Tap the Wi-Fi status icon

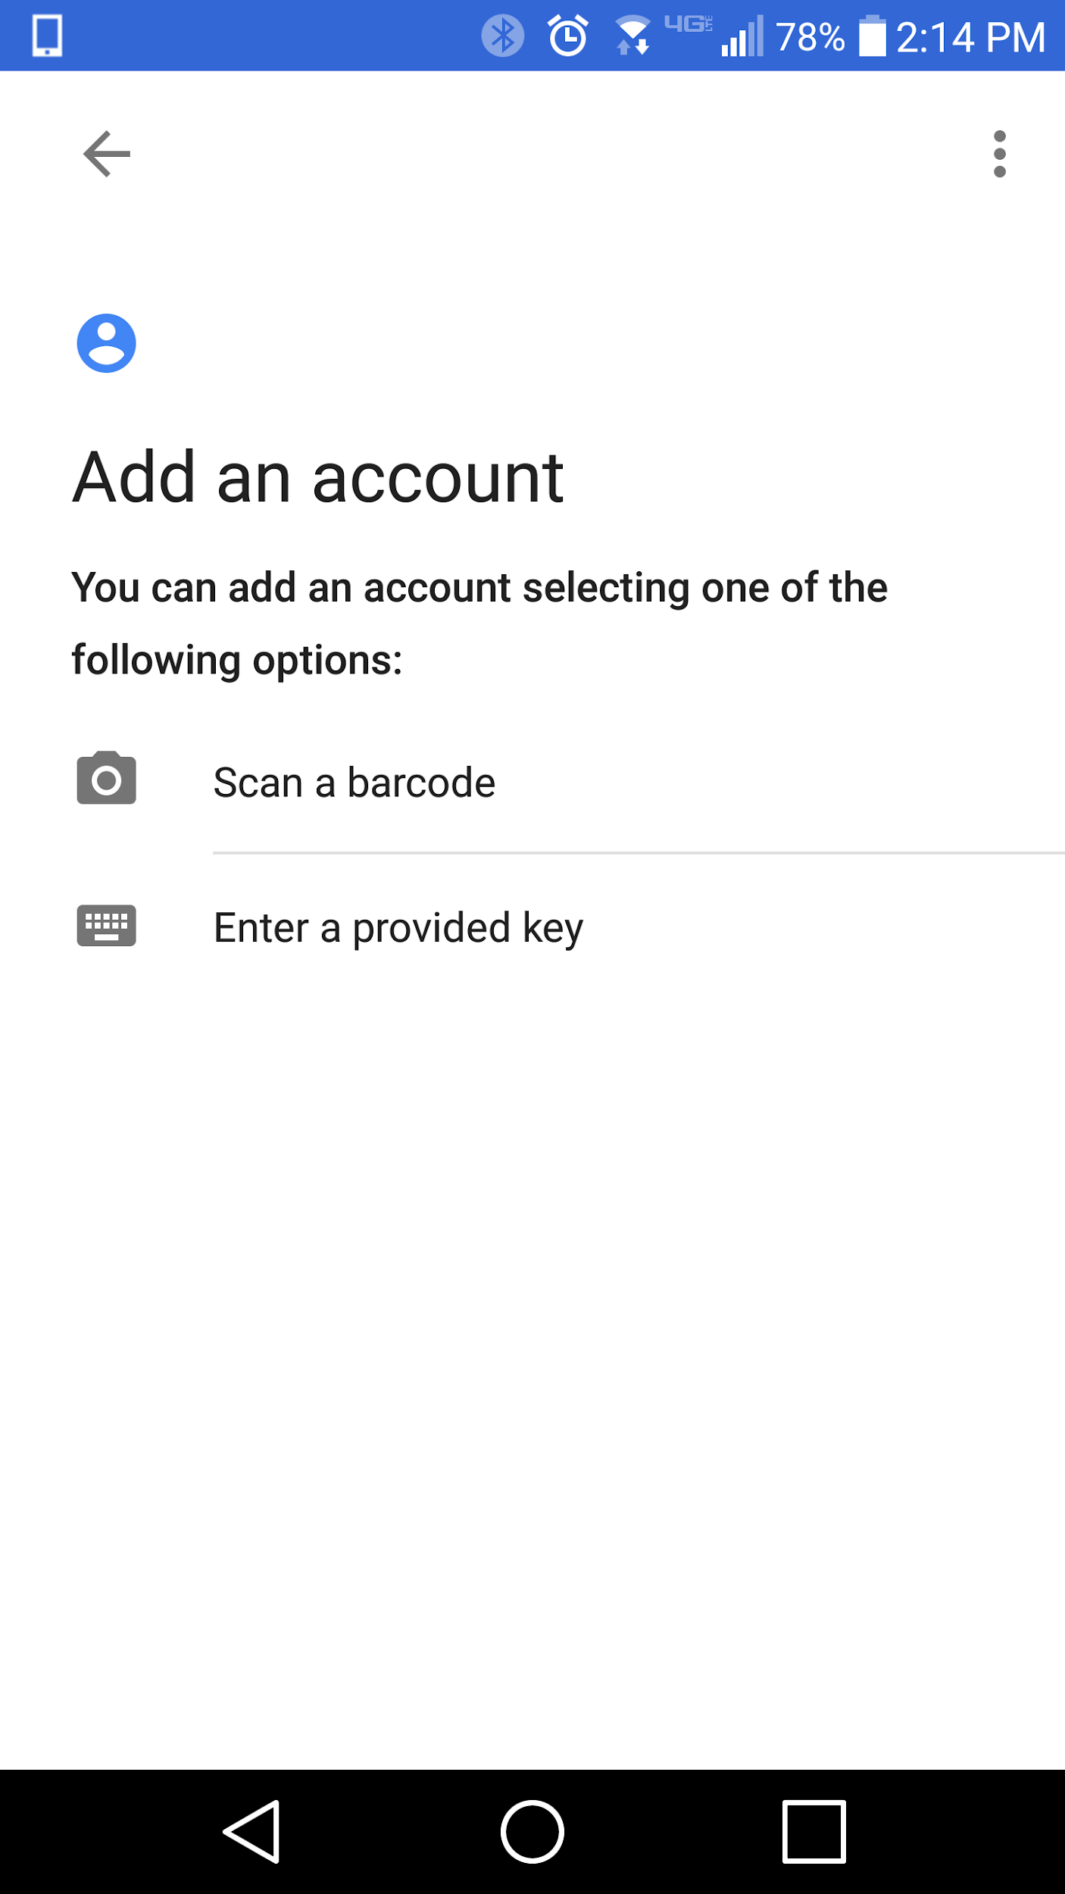[632, 36]
